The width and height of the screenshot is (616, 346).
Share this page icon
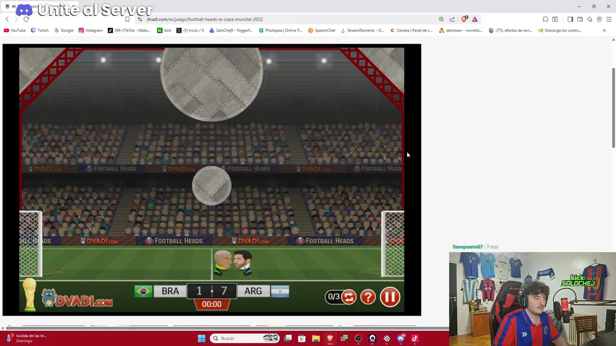click(x=452, y=19)
